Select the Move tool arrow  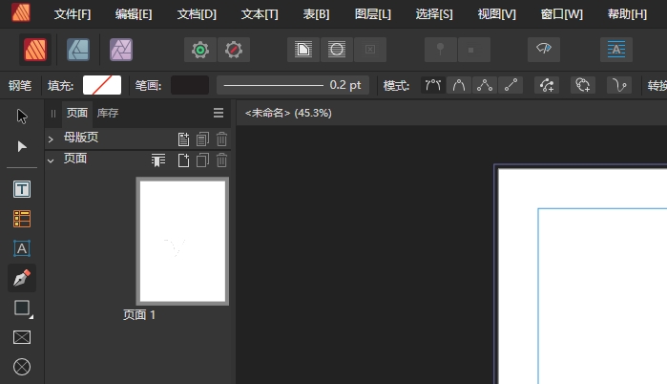click(x=22, y=117)
